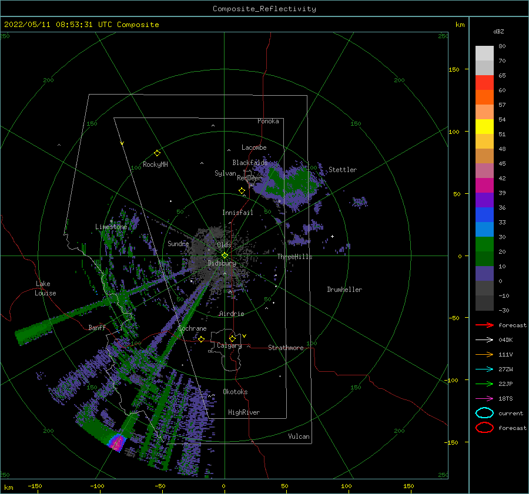Click the white plus marker east of ThreeHills

point(332,236)
